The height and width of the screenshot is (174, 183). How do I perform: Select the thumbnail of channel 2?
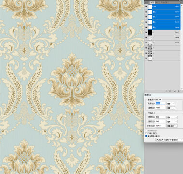coord(150,43)
